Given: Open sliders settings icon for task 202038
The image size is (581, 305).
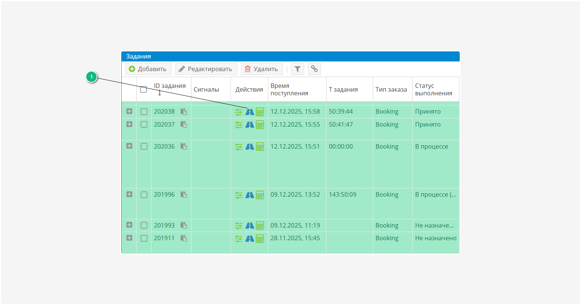Looking at the screenshot, I should coord(238,112).
